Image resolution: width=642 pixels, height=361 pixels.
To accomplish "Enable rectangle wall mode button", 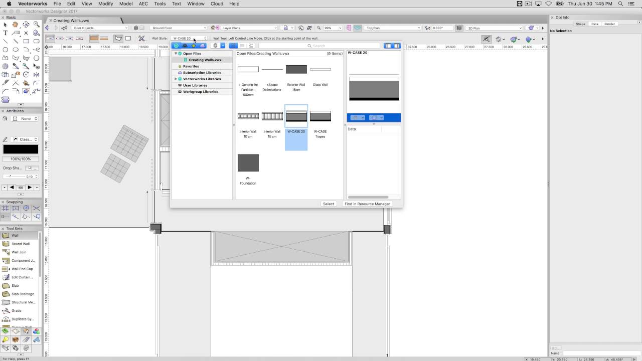I will point(128,38).
